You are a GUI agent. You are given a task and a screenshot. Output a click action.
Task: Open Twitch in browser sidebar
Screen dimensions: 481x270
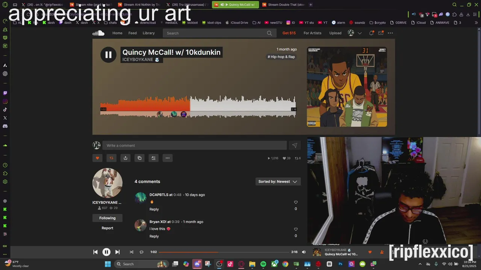click(x=5, y=93)
